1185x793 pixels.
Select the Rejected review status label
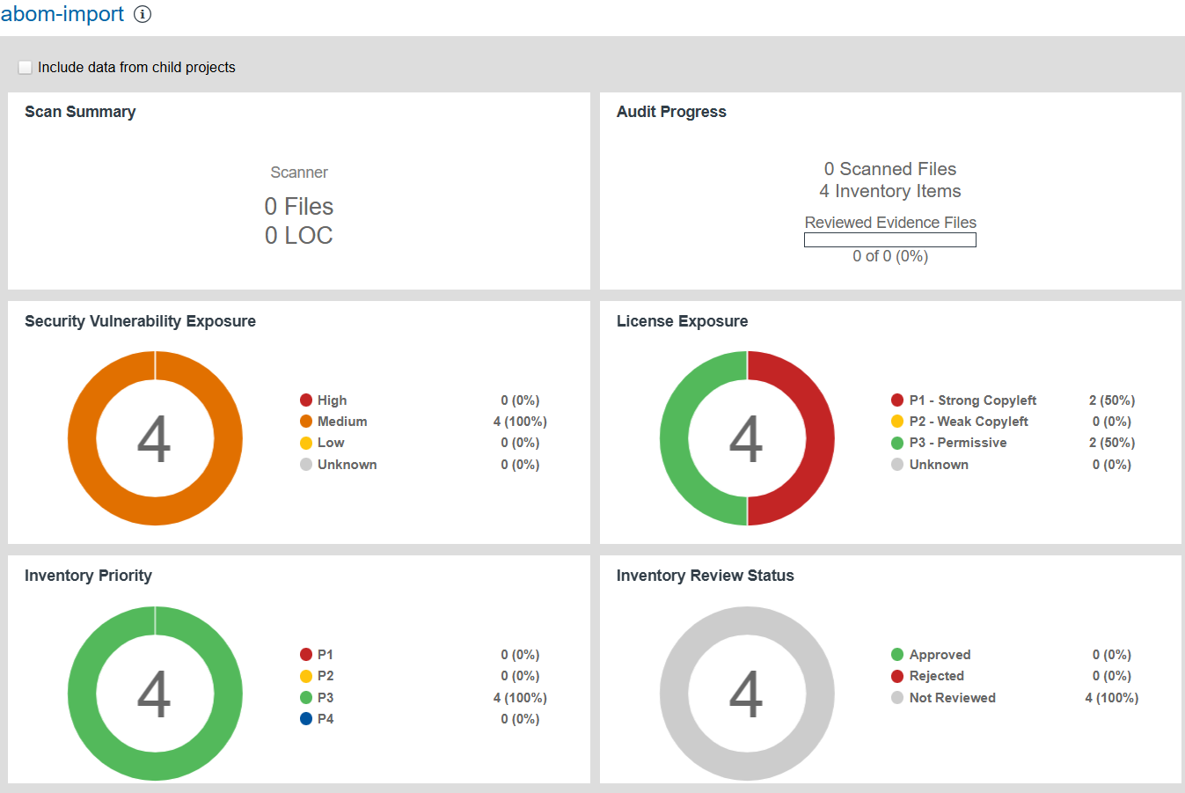(x=936, y=676)
